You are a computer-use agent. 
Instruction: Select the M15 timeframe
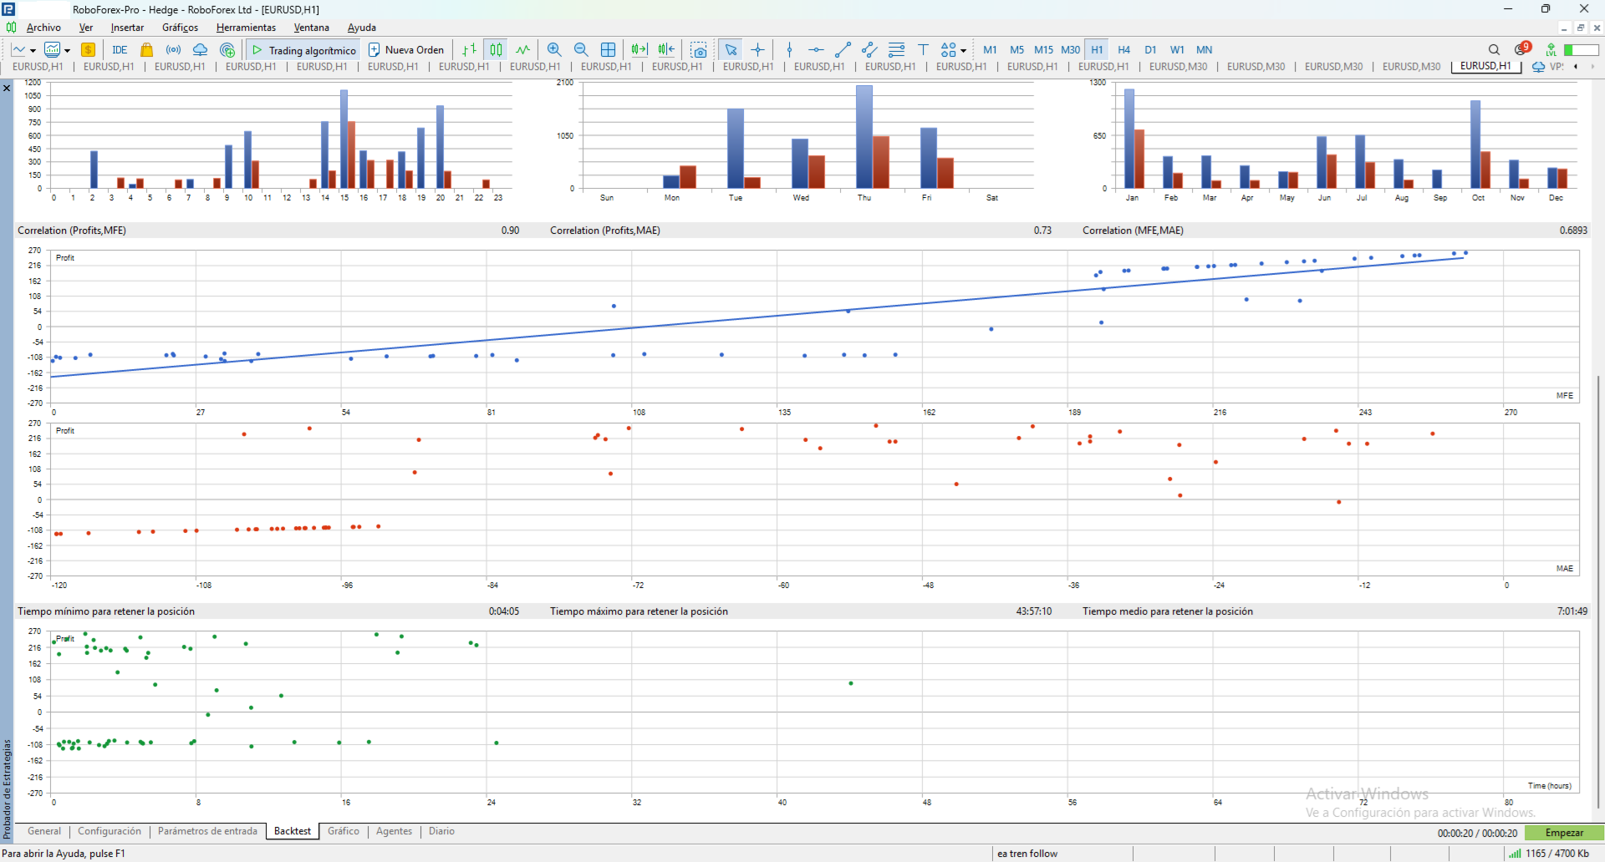tap(1043, 50)
